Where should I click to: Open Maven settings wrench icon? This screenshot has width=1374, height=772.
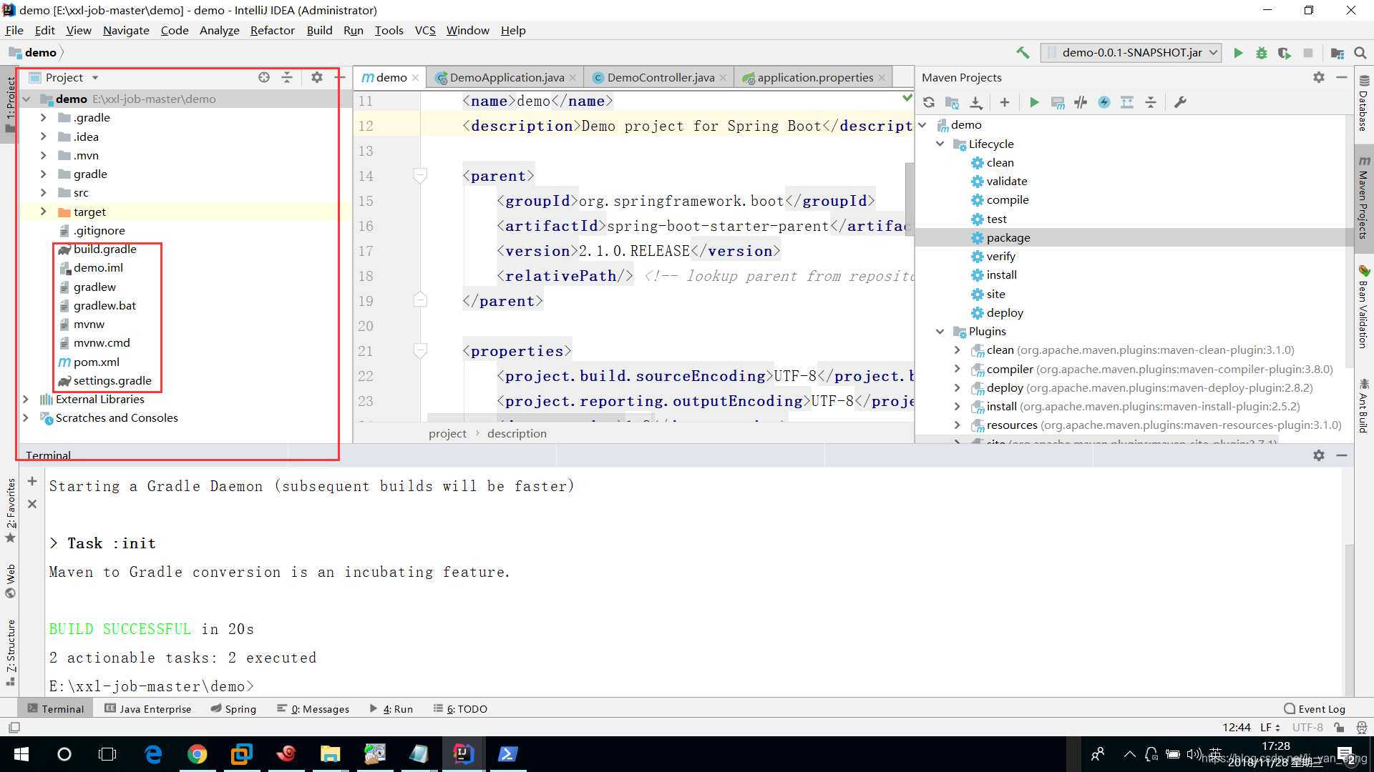click(x=1181, y=102)
